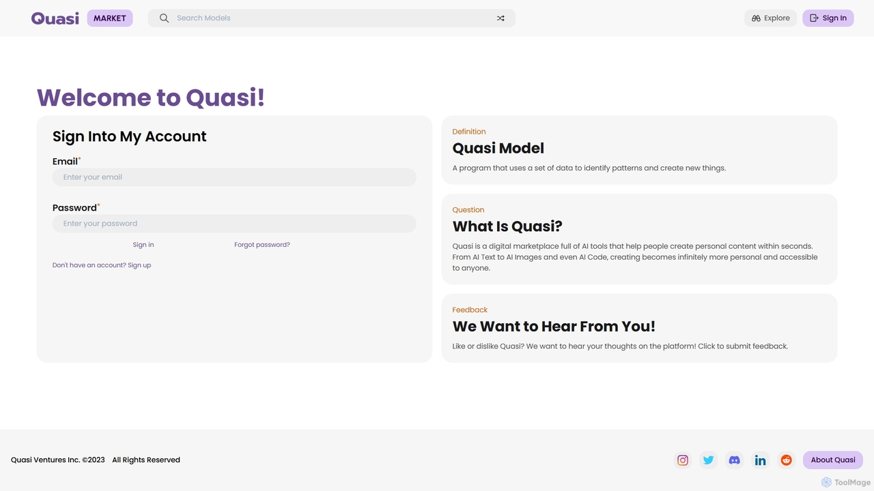Click the Quasi logo
874x491 pixels.
55,18
